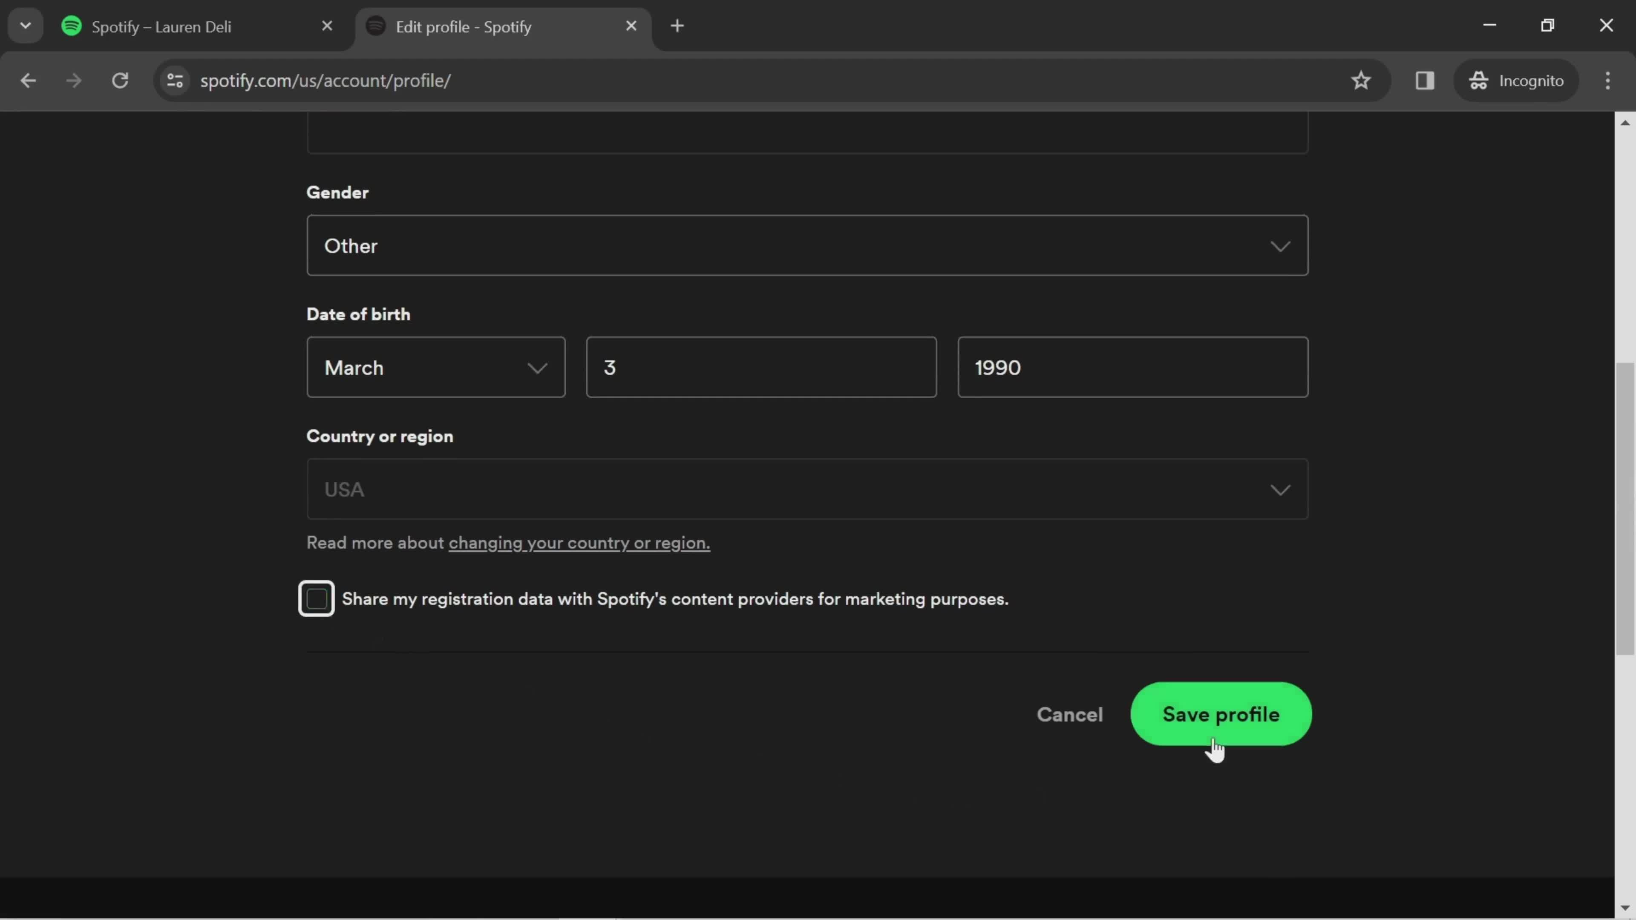The height and width of the screenshot is (920, 1636).
Task: Expand the Date of birth month dropdown
Action: coord(435,366)
